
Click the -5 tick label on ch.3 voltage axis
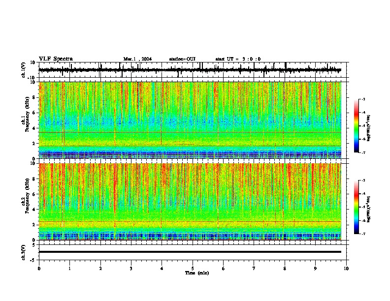33,260
